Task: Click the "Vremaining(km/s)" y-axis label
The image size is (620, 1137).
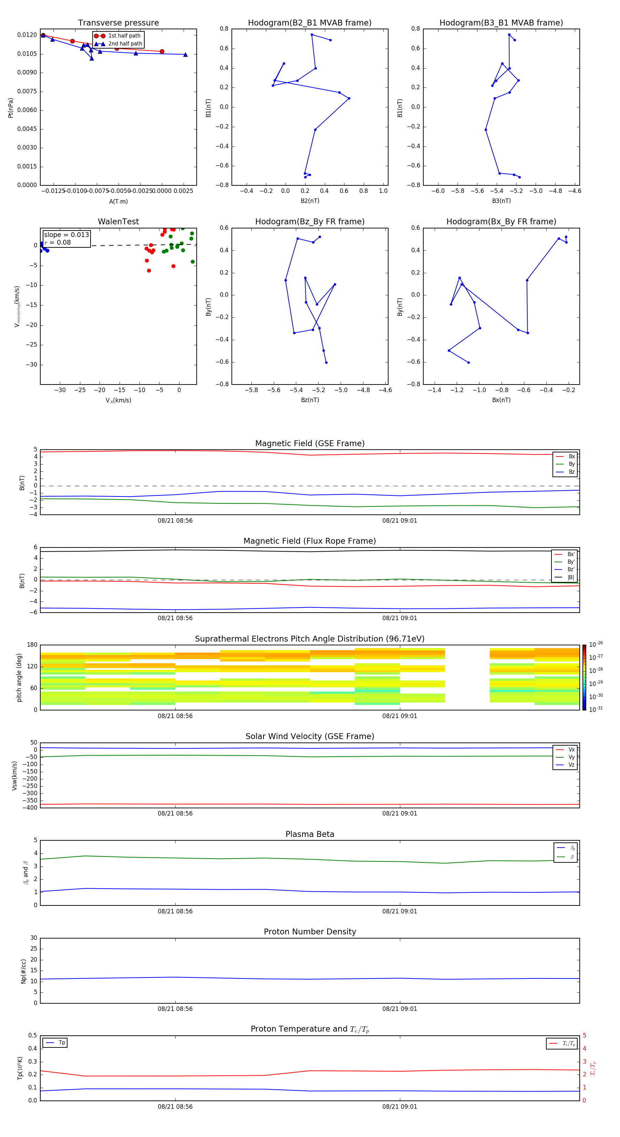Action: point(17,306)
